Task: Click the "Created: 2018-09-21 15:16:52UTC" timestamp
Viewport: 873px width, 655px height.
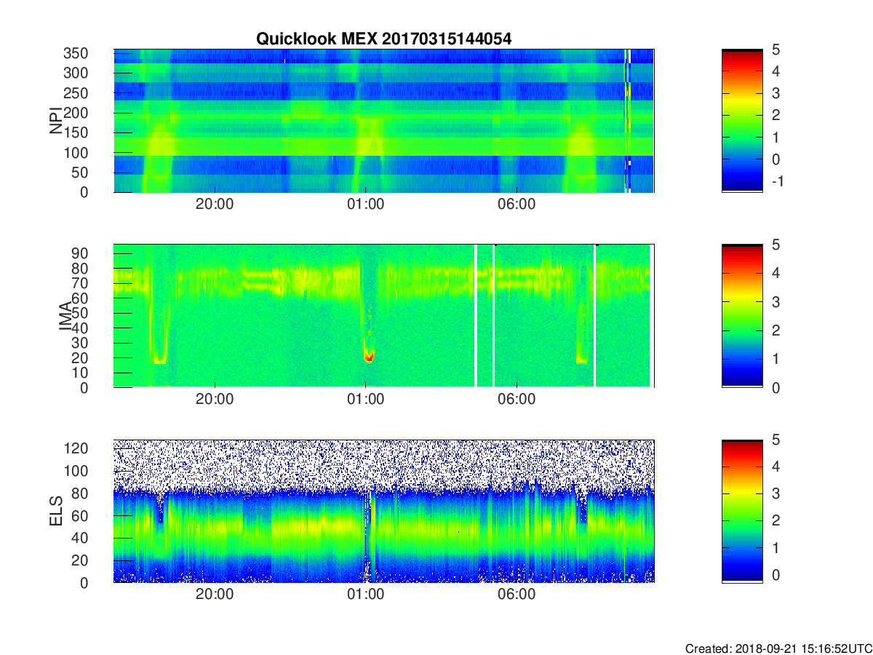Action: 778,648
